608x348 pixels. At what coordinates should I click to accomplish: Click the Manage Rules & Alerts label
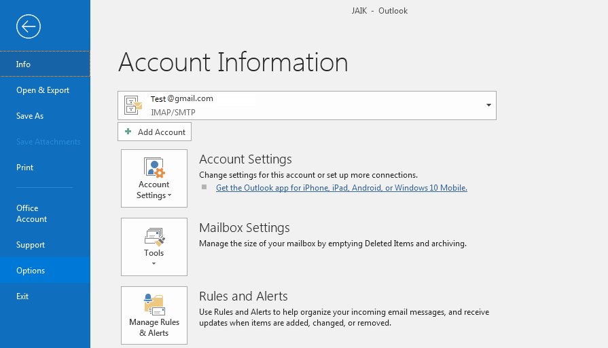coord(154,328)
